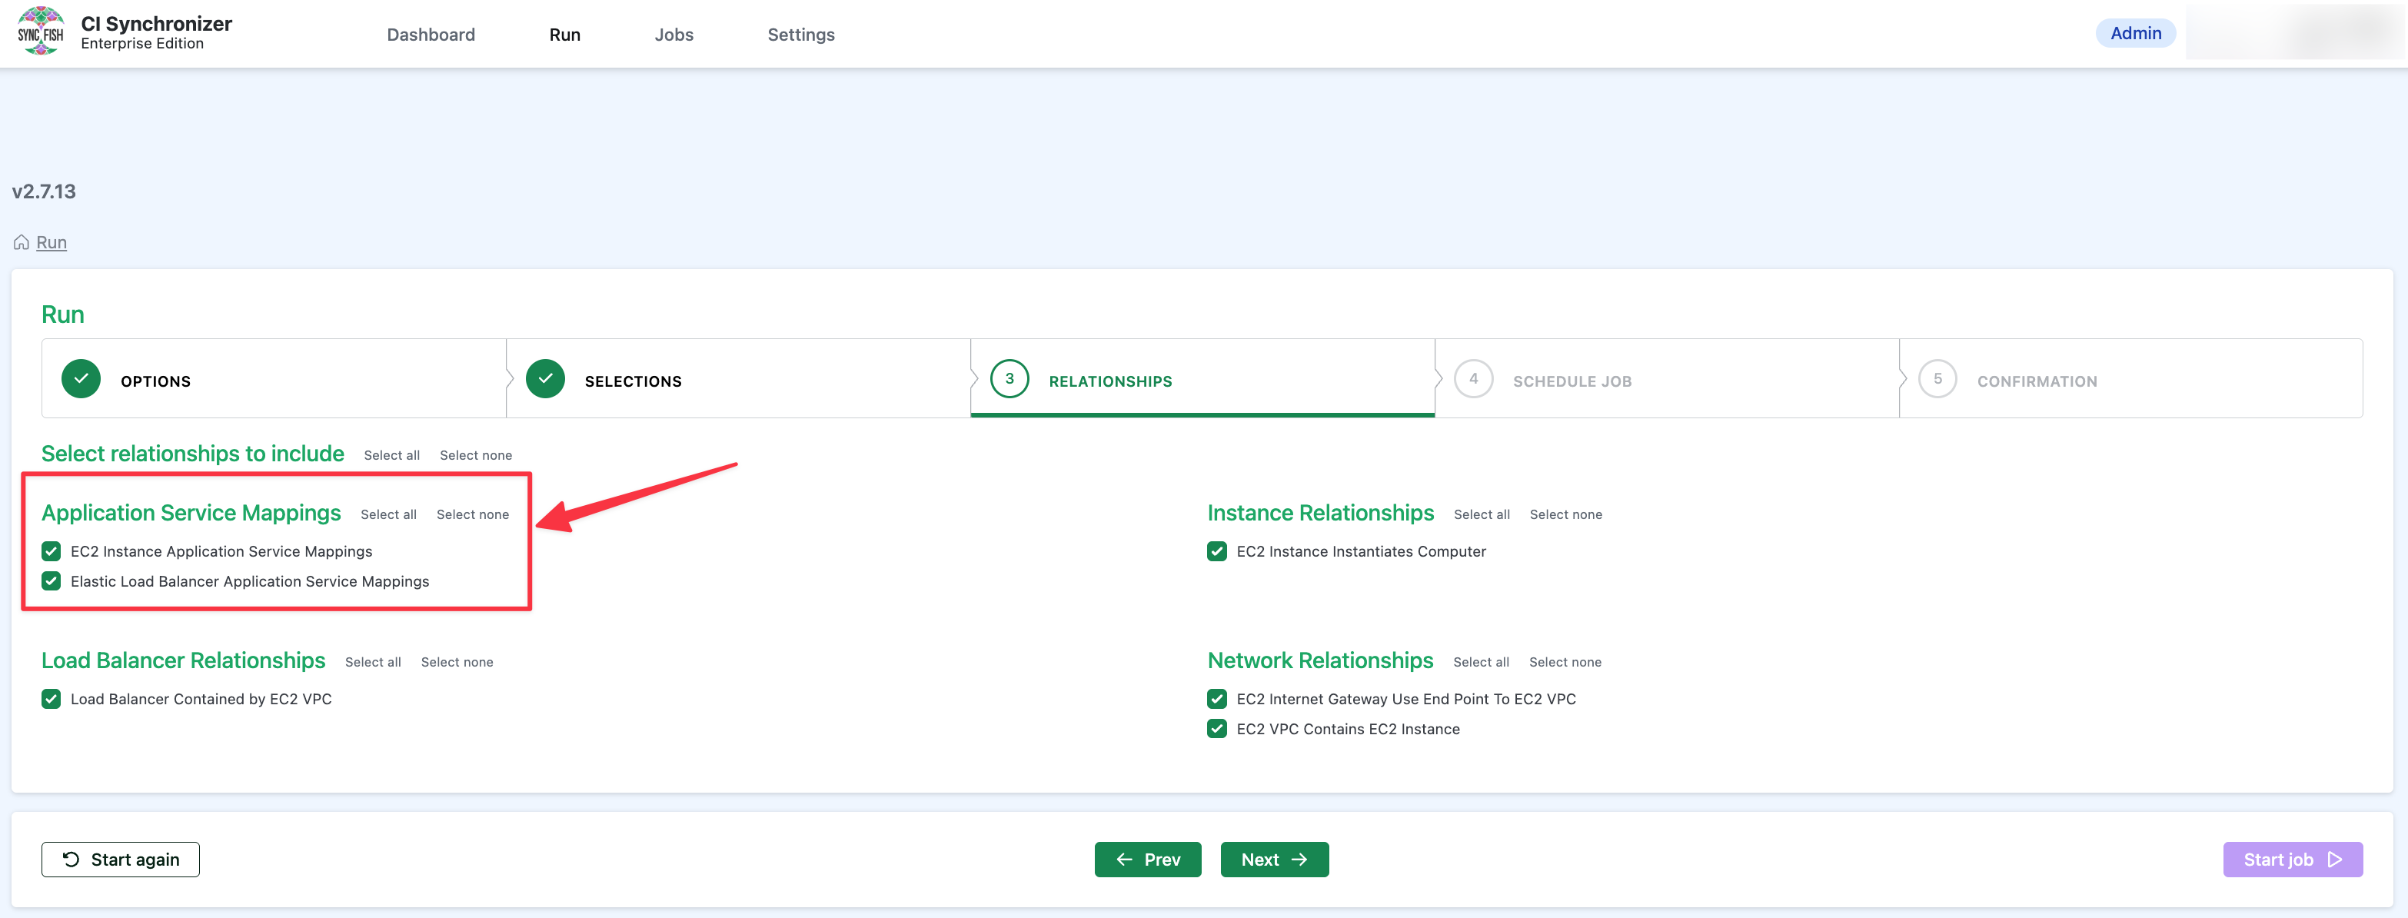Click the Prev button

pos(1148,859)
